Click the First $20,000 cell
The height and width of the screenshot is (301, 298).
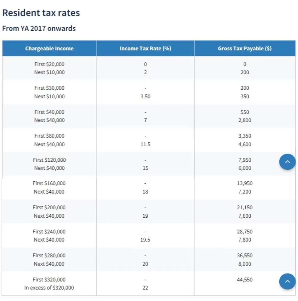(49, 64)
